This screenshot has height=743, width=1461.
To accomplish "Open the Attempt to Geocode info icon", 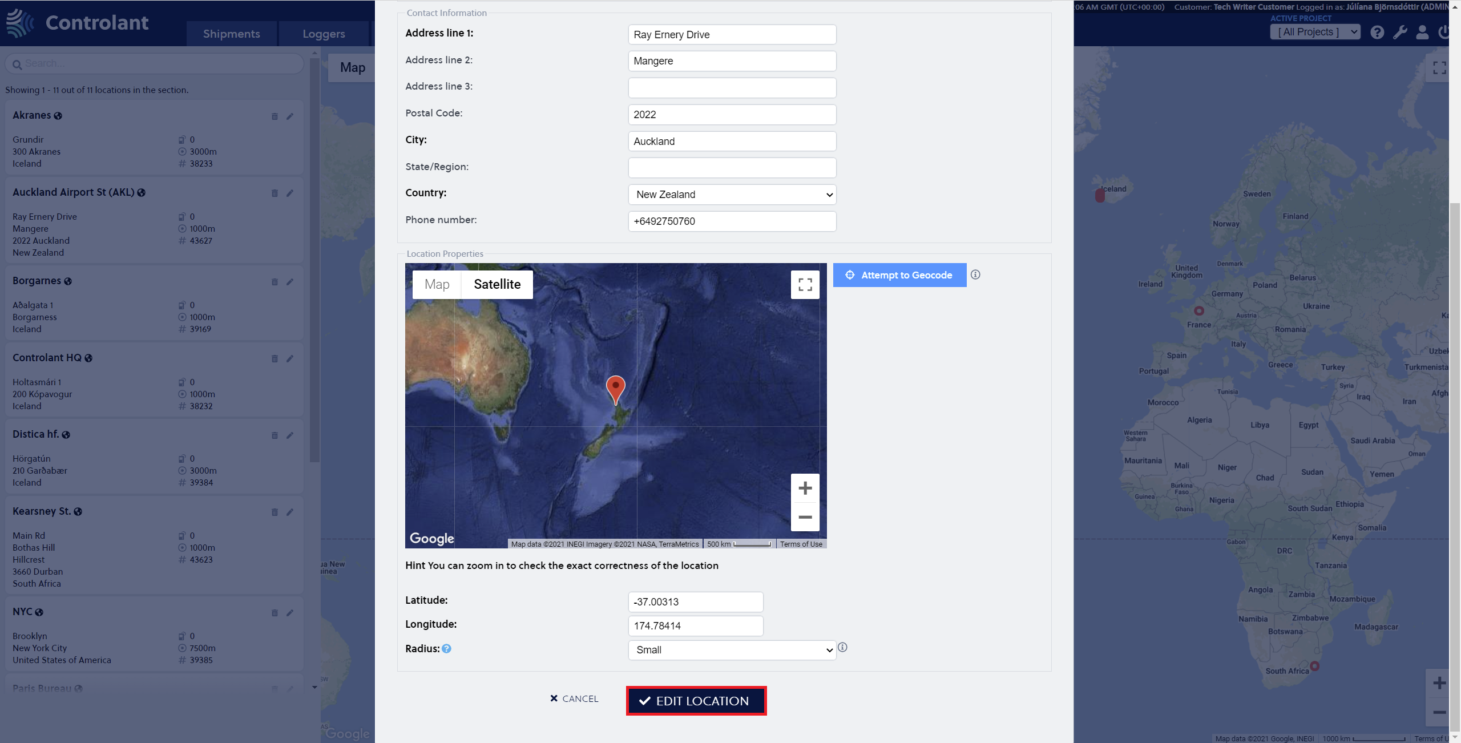I will point(975,274).
